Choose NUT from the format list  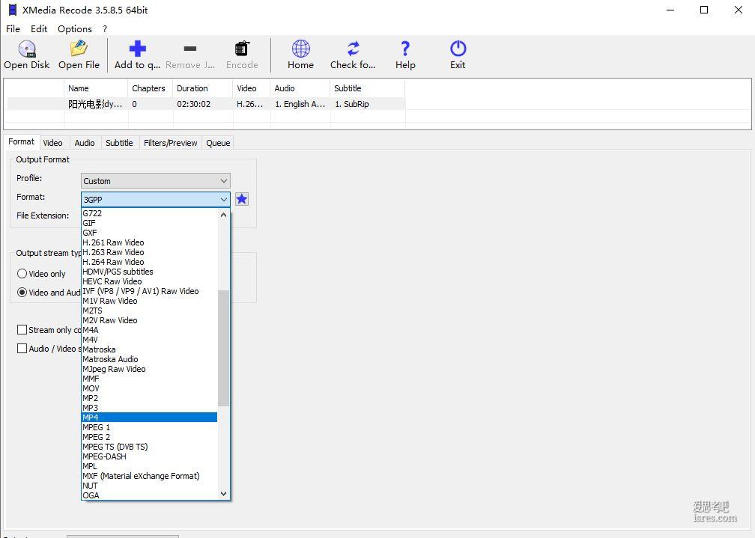pyautogui.click(x=149, y=486)
